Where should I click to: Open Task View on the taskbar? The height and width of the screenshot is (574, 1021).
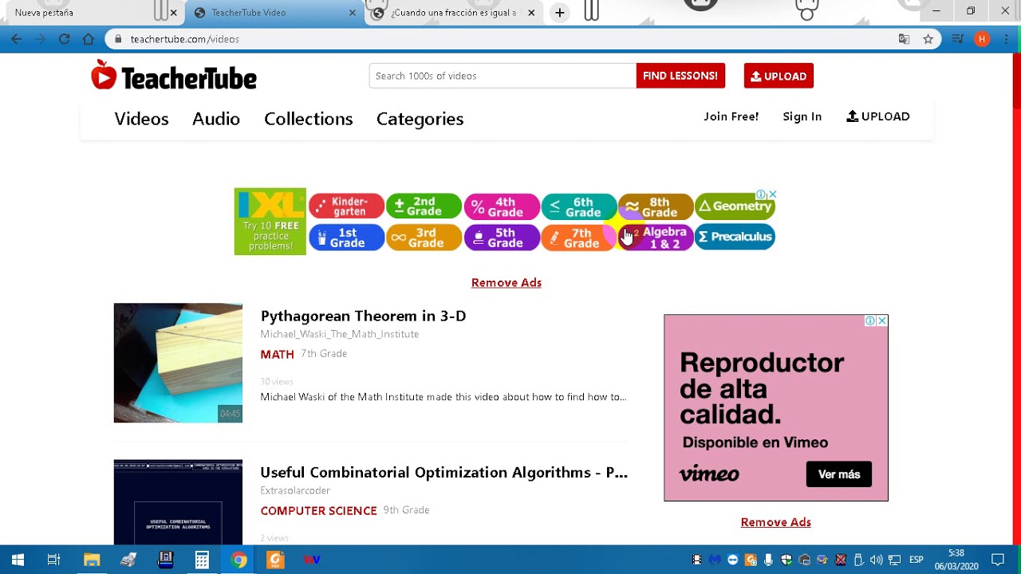(x=53, y=560)
